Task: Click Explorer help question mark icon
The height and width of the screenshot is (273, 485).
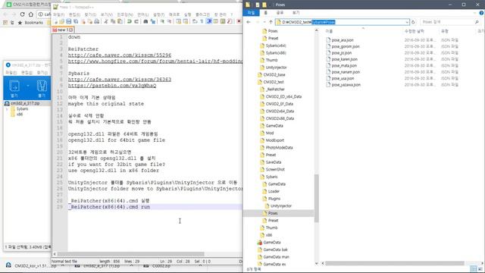Action: pos(481,13)
